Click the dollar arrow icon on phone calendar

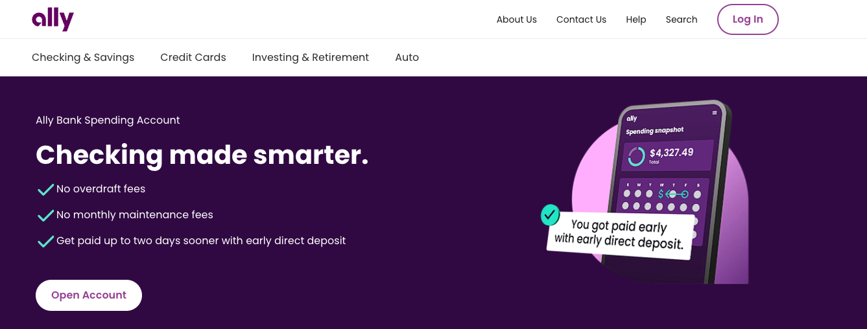(674, 194)
